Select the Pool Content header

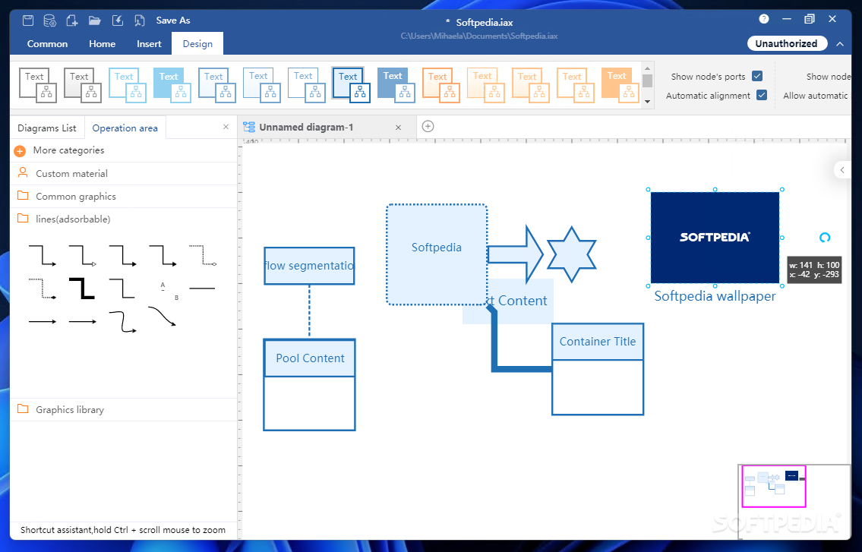click(x=310, y=358)
